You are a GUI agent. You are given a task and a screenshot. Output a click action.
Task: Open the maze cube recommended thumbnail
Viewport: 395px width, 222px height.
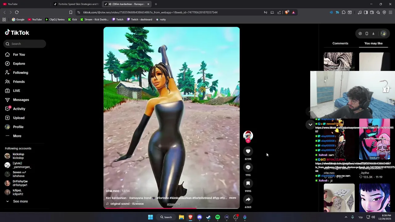[339, 198]
